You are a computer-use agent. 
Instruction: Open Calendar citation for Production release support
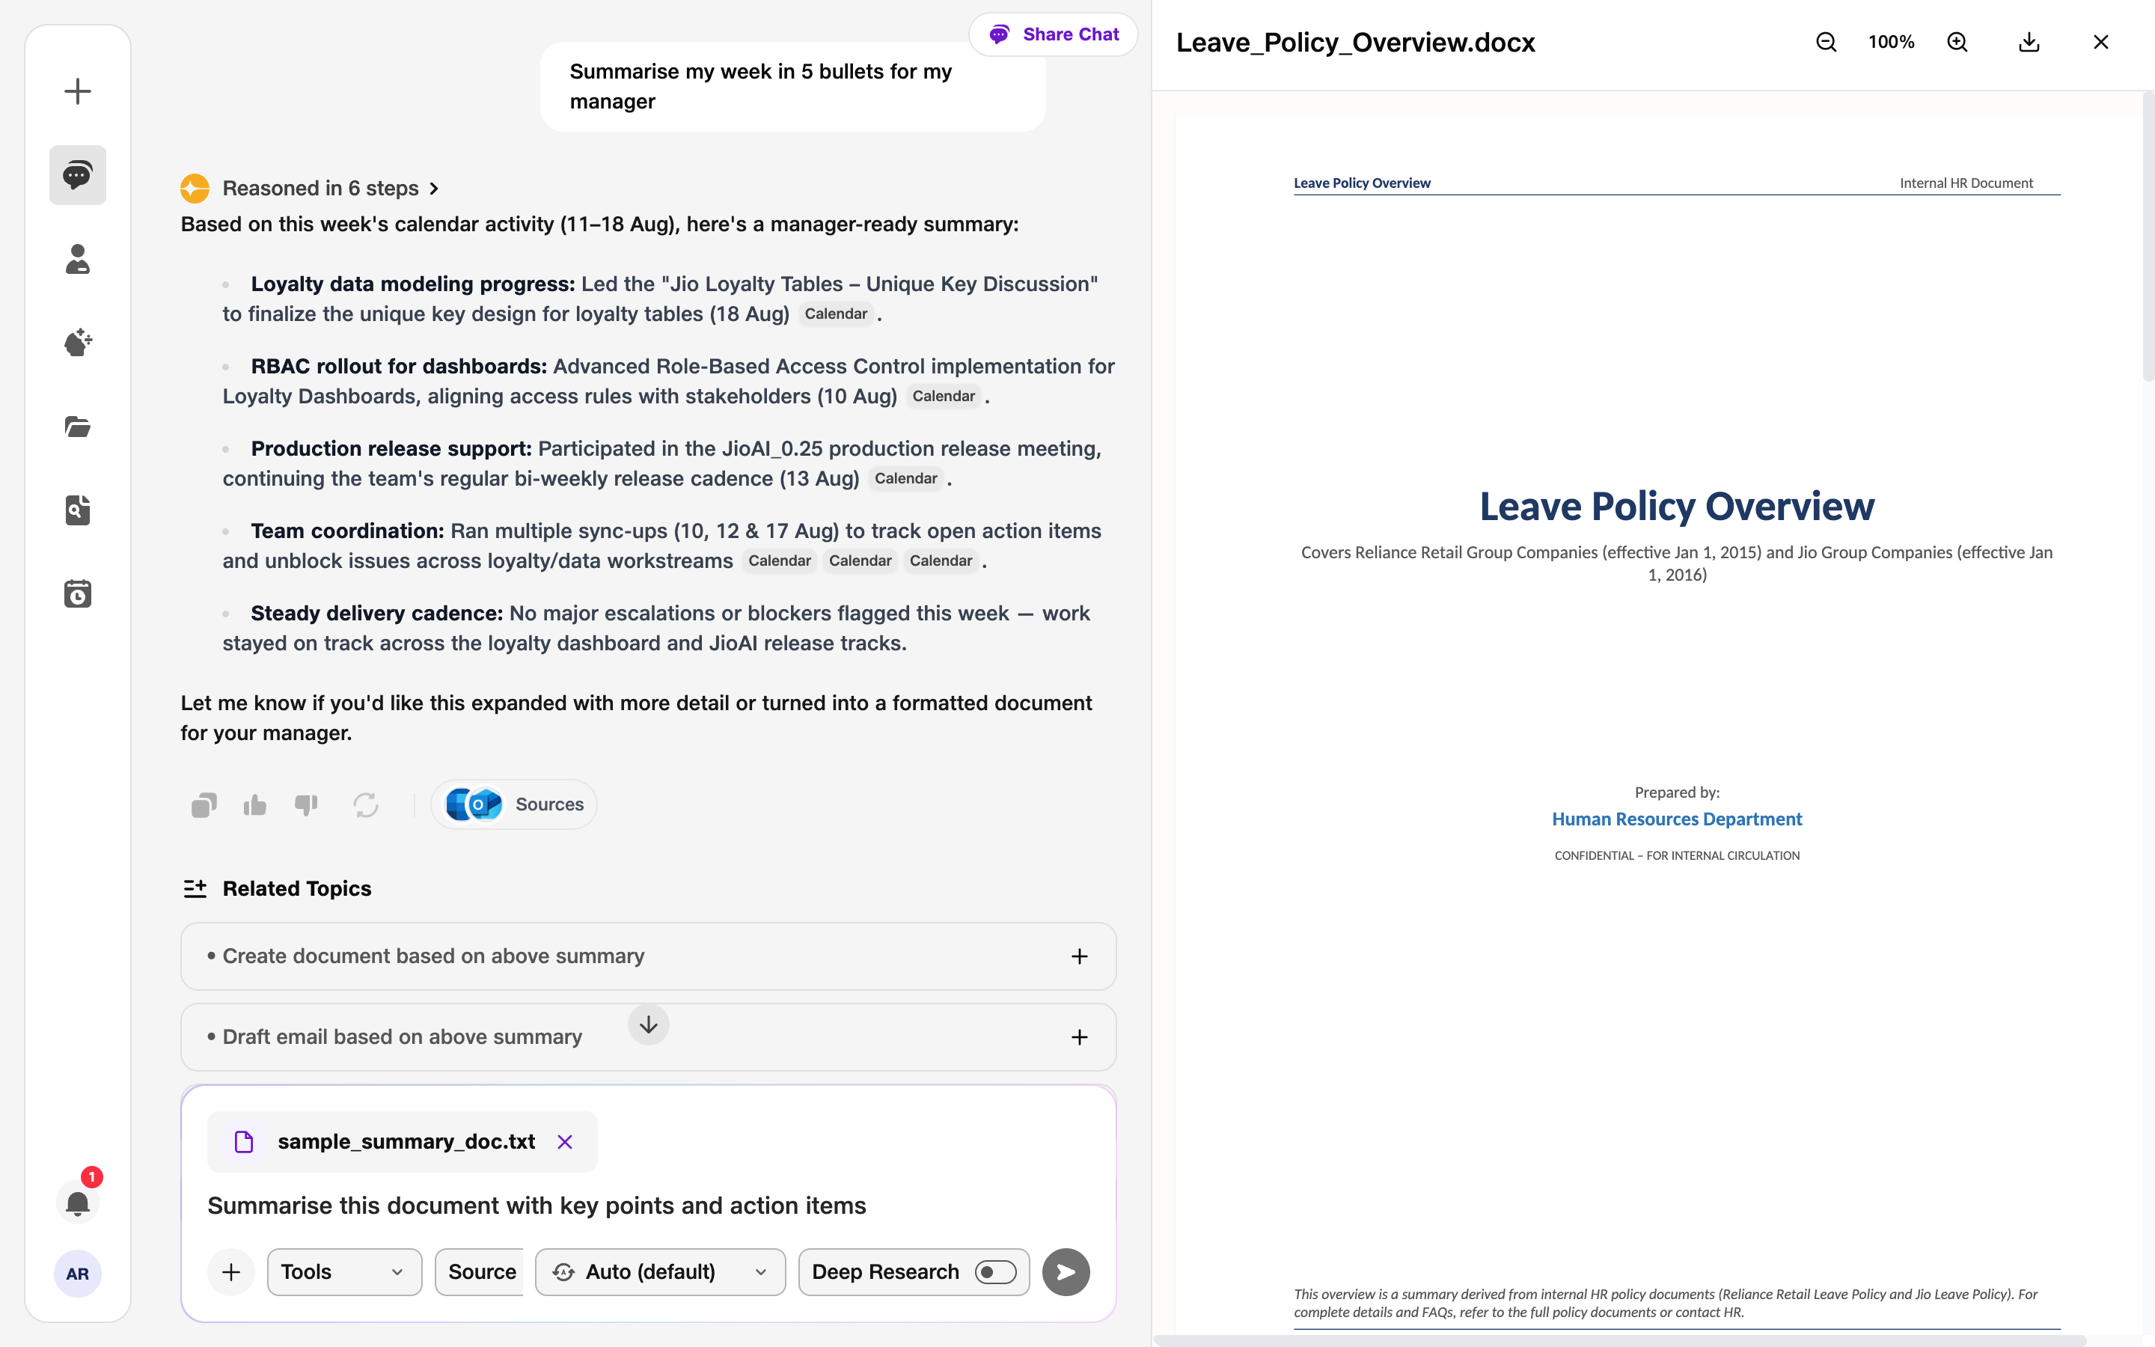[905, 478]
